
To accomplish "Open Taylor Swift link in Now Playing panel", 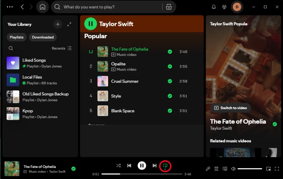I will 221,128.
